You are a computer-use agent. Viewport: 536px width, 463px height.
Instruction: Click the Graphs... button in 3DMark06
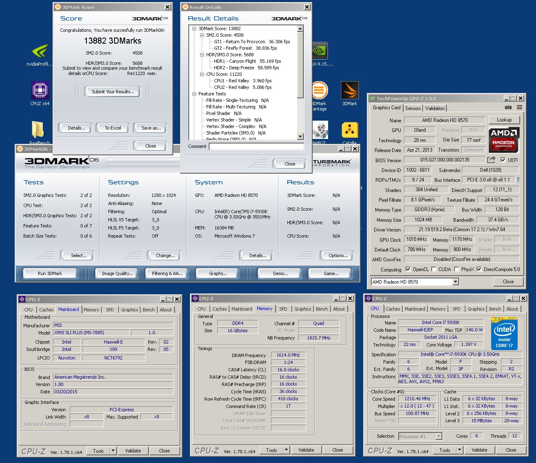click(218, 273)
